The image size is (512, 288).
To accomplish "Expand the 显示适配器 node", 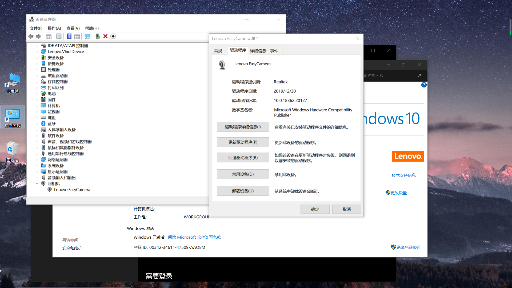I will point(37,172).
